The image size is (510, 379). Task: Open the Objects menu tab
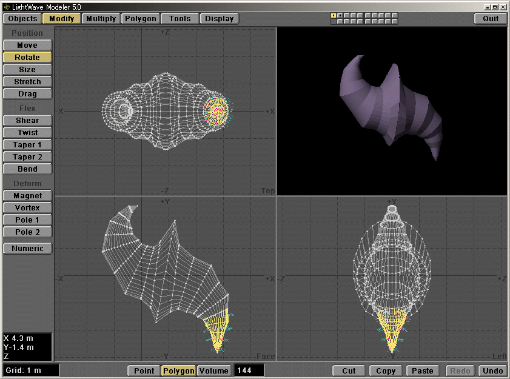tap(22, 18)
